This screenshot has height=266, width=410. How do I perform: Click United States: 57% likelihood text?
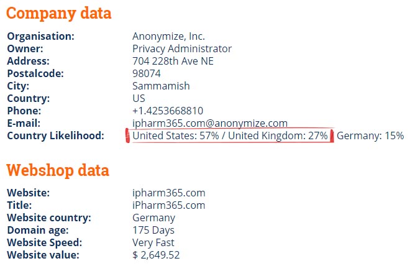(176, 135)
